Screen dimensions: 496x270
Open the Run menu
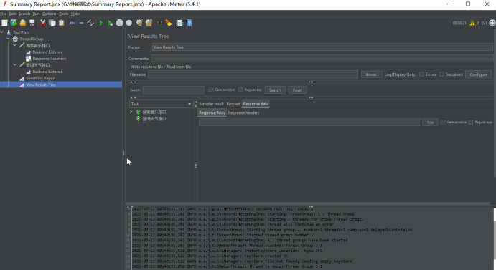pyautogui.click(x=36, y=14)
